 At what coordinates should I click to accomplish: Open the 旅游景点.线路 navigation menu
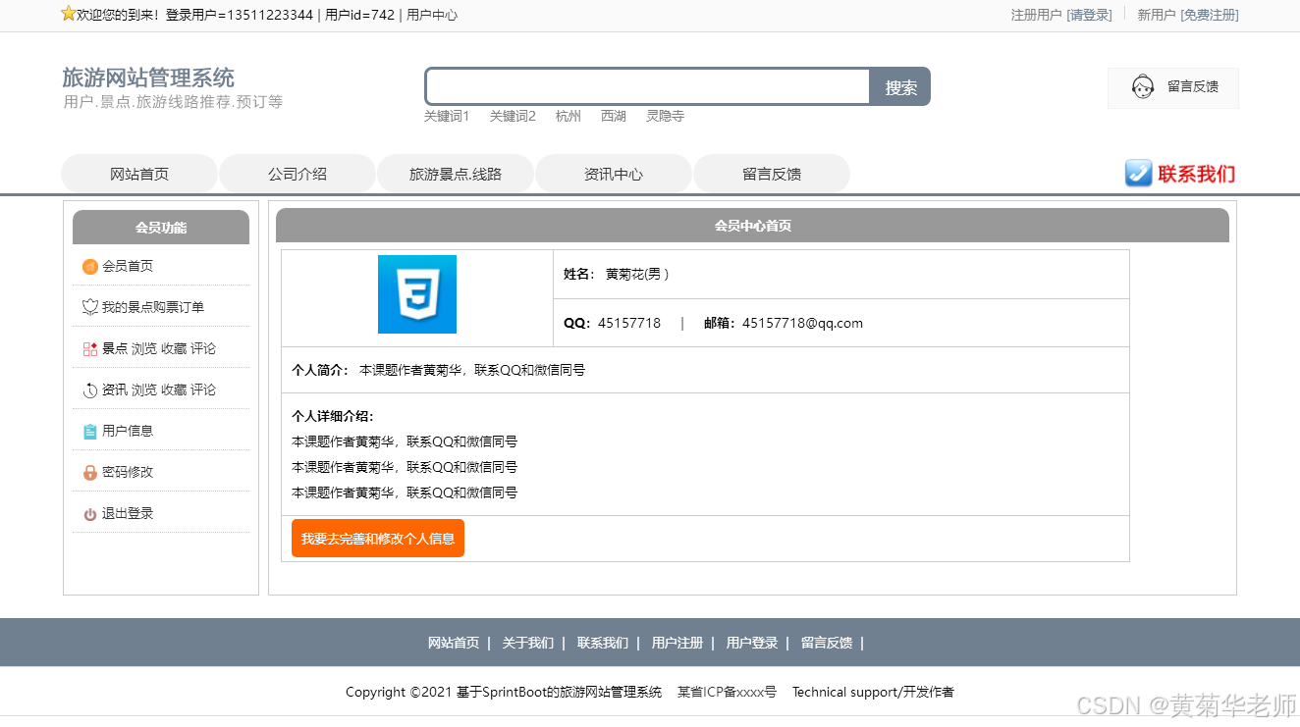coord(455,173)
